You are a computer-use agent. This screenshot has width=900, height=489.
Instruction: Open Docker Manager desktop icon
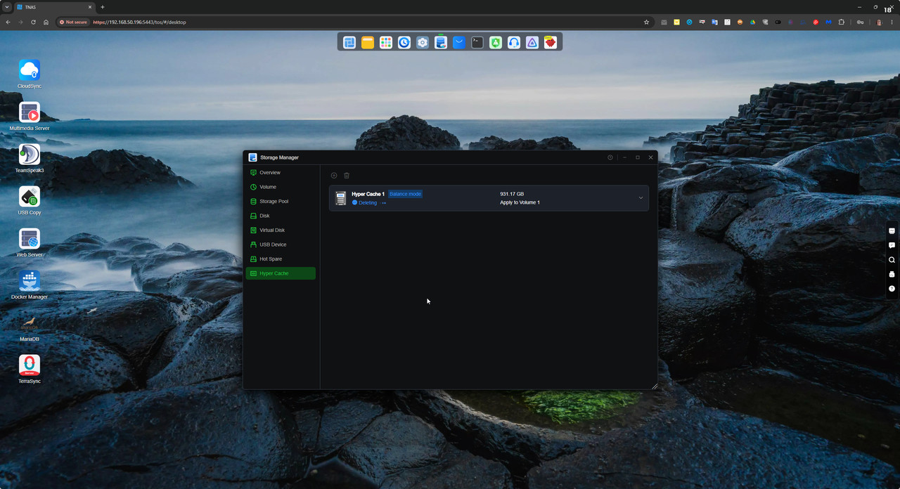[x=30, y=281]
